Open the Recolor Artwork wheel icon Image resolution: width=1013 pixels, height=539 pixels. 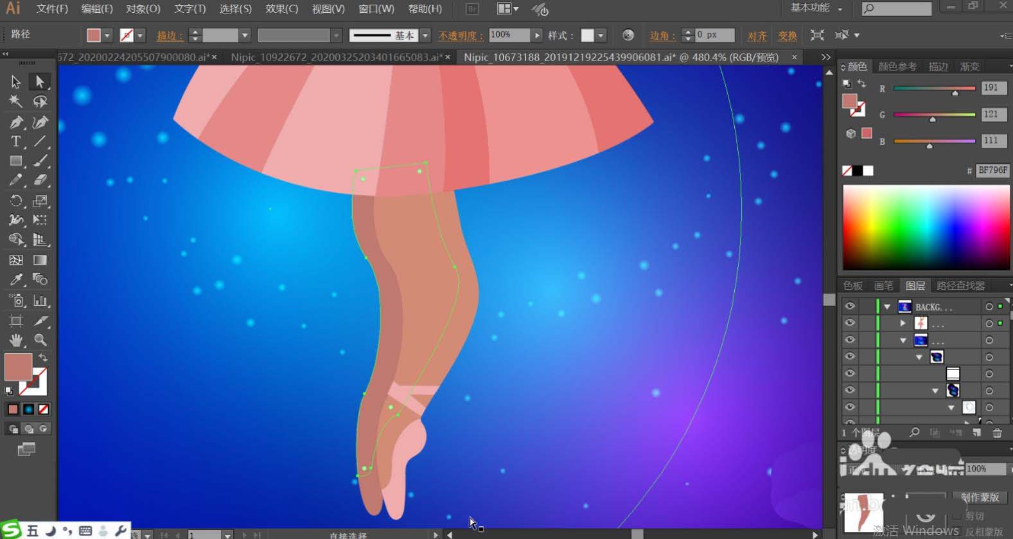point(628,35)
